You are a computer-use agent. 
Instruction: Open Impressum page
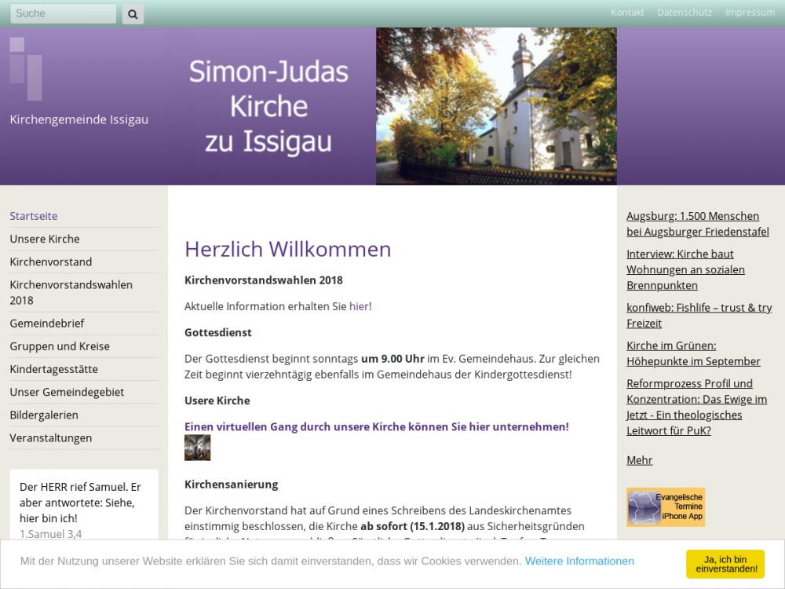(x=750, y=13)
